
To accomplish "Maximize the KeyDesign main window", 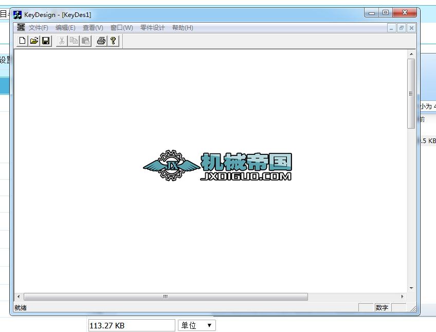I will pos(386,13).
